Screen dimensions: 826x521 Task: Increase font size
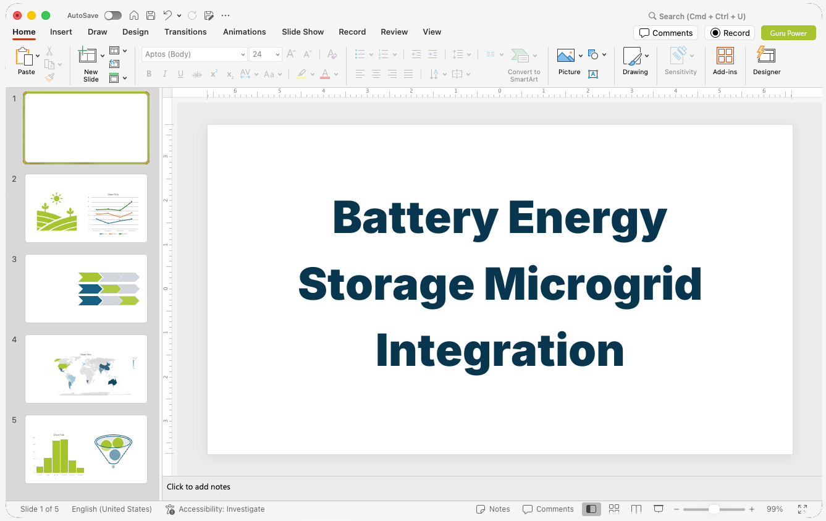pos(292,54)
